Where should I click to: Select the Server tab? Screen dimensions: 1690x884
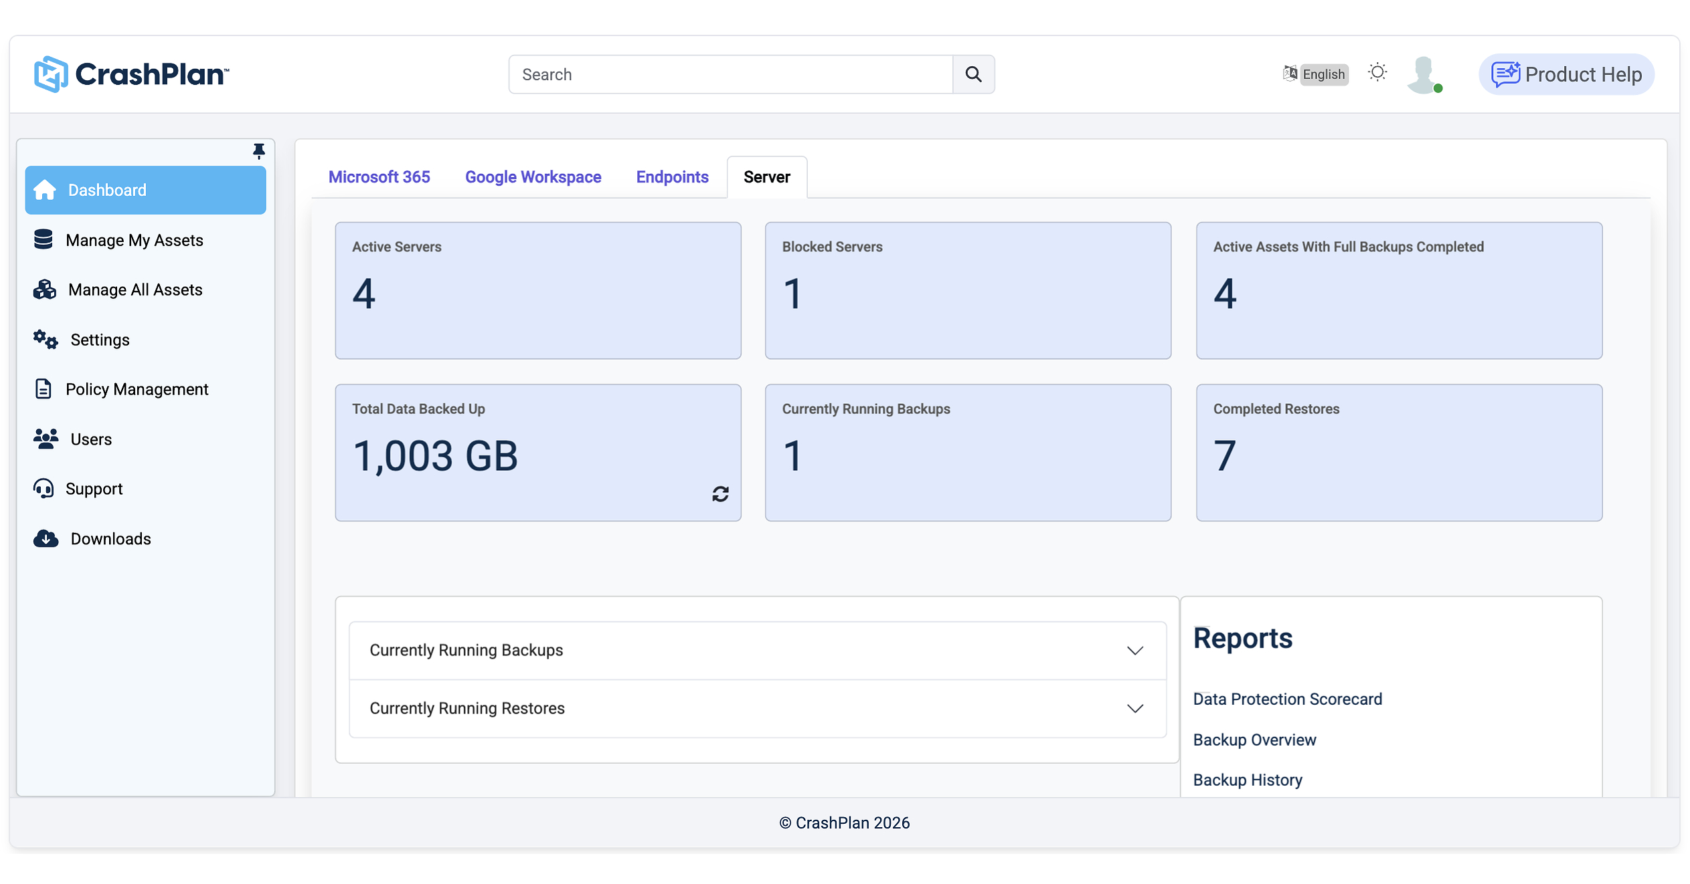coord(767,177)
